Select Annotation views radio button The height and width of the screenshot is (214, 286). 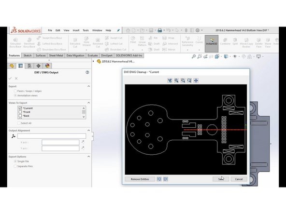coord(15,95)
